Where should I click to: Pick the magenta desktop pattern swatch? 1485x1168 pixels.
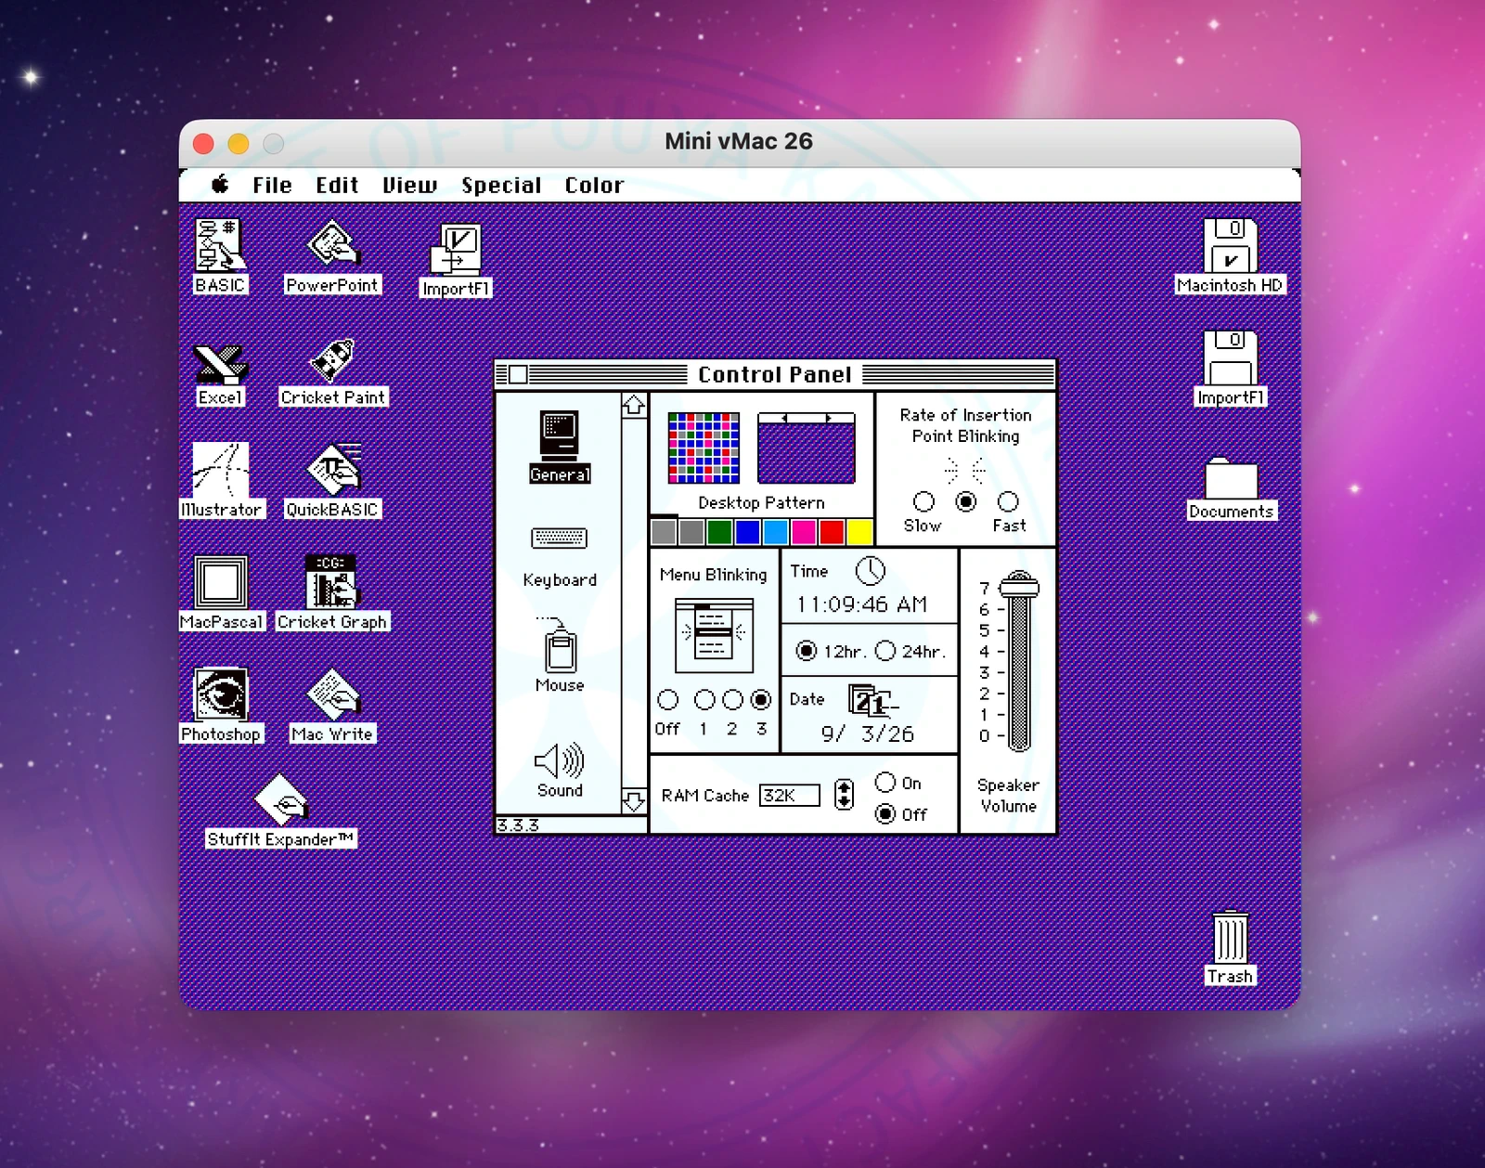pos(804,532)
